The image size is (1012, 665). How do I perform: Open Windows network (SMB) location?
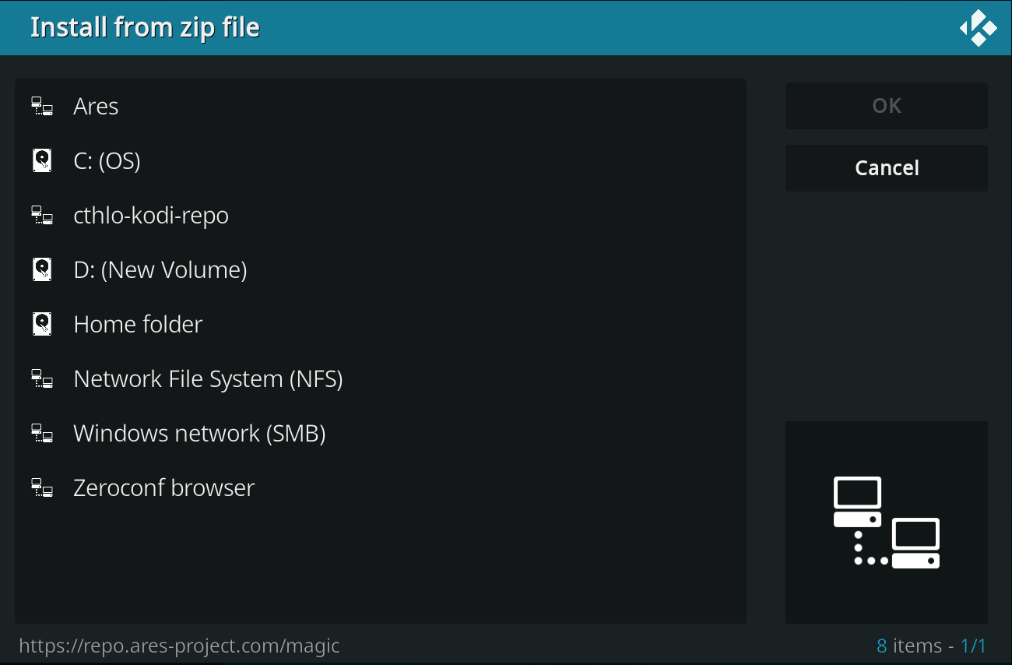point(381,433)
